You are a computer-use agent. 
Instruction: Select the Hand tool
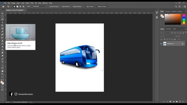[2, 71]
